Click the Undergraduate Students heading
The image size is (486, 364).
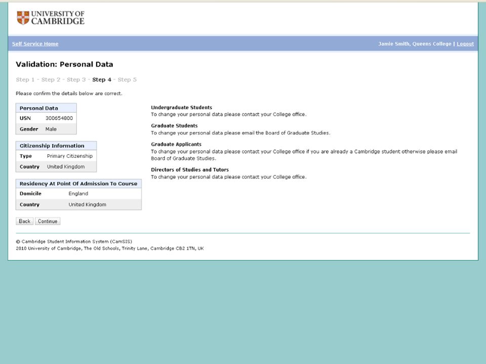point(182,107)
